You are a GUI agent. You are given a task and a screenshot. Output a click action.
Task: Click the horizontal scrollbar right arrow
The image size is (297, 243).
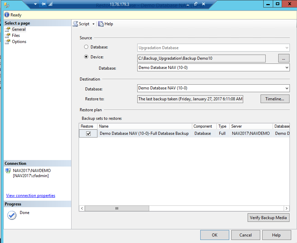(286, 208)
